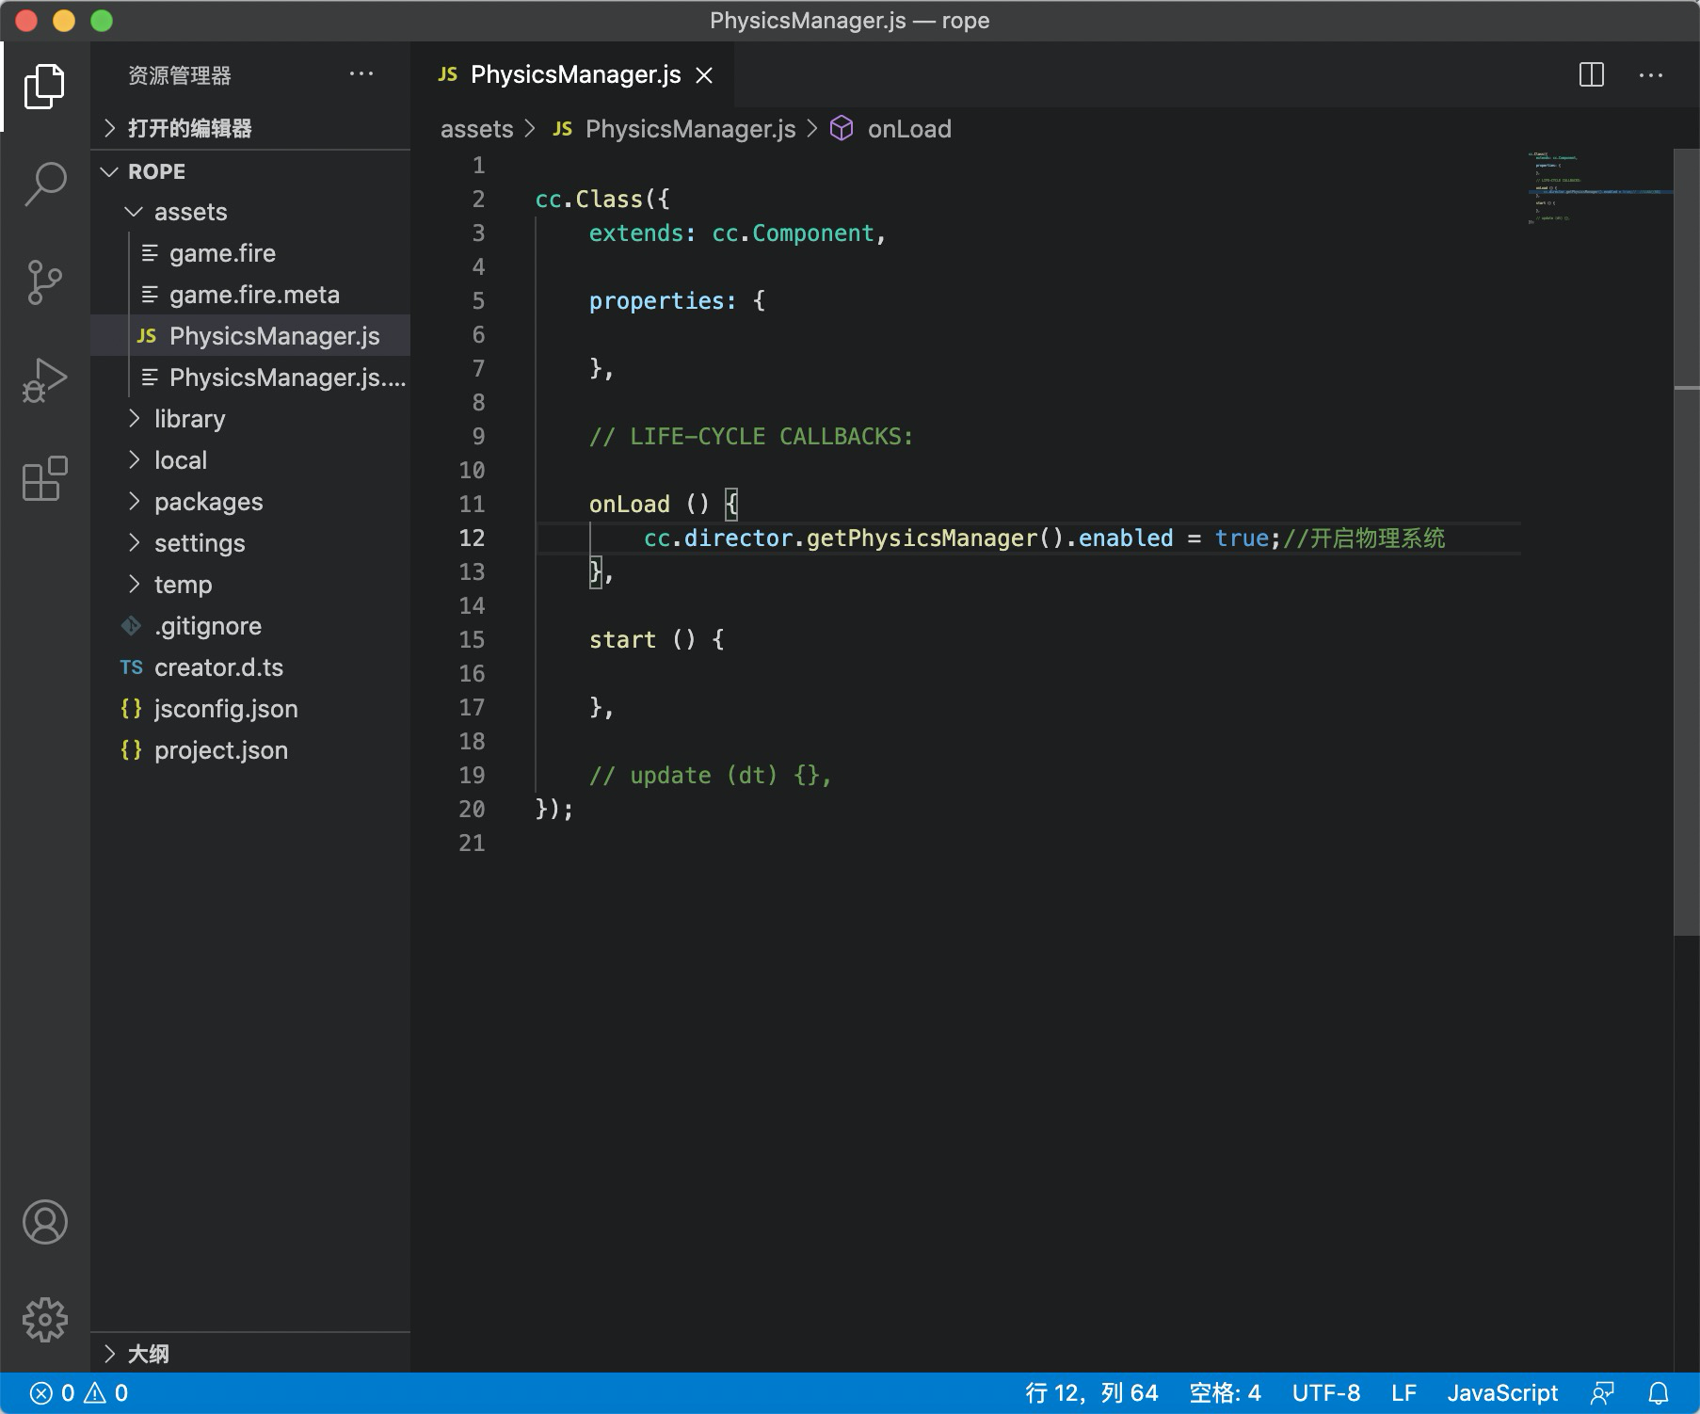Open the truncated PhysicsManager.js.… file
This screenshot has height=1414, width=1700.
tap(250, 378)
